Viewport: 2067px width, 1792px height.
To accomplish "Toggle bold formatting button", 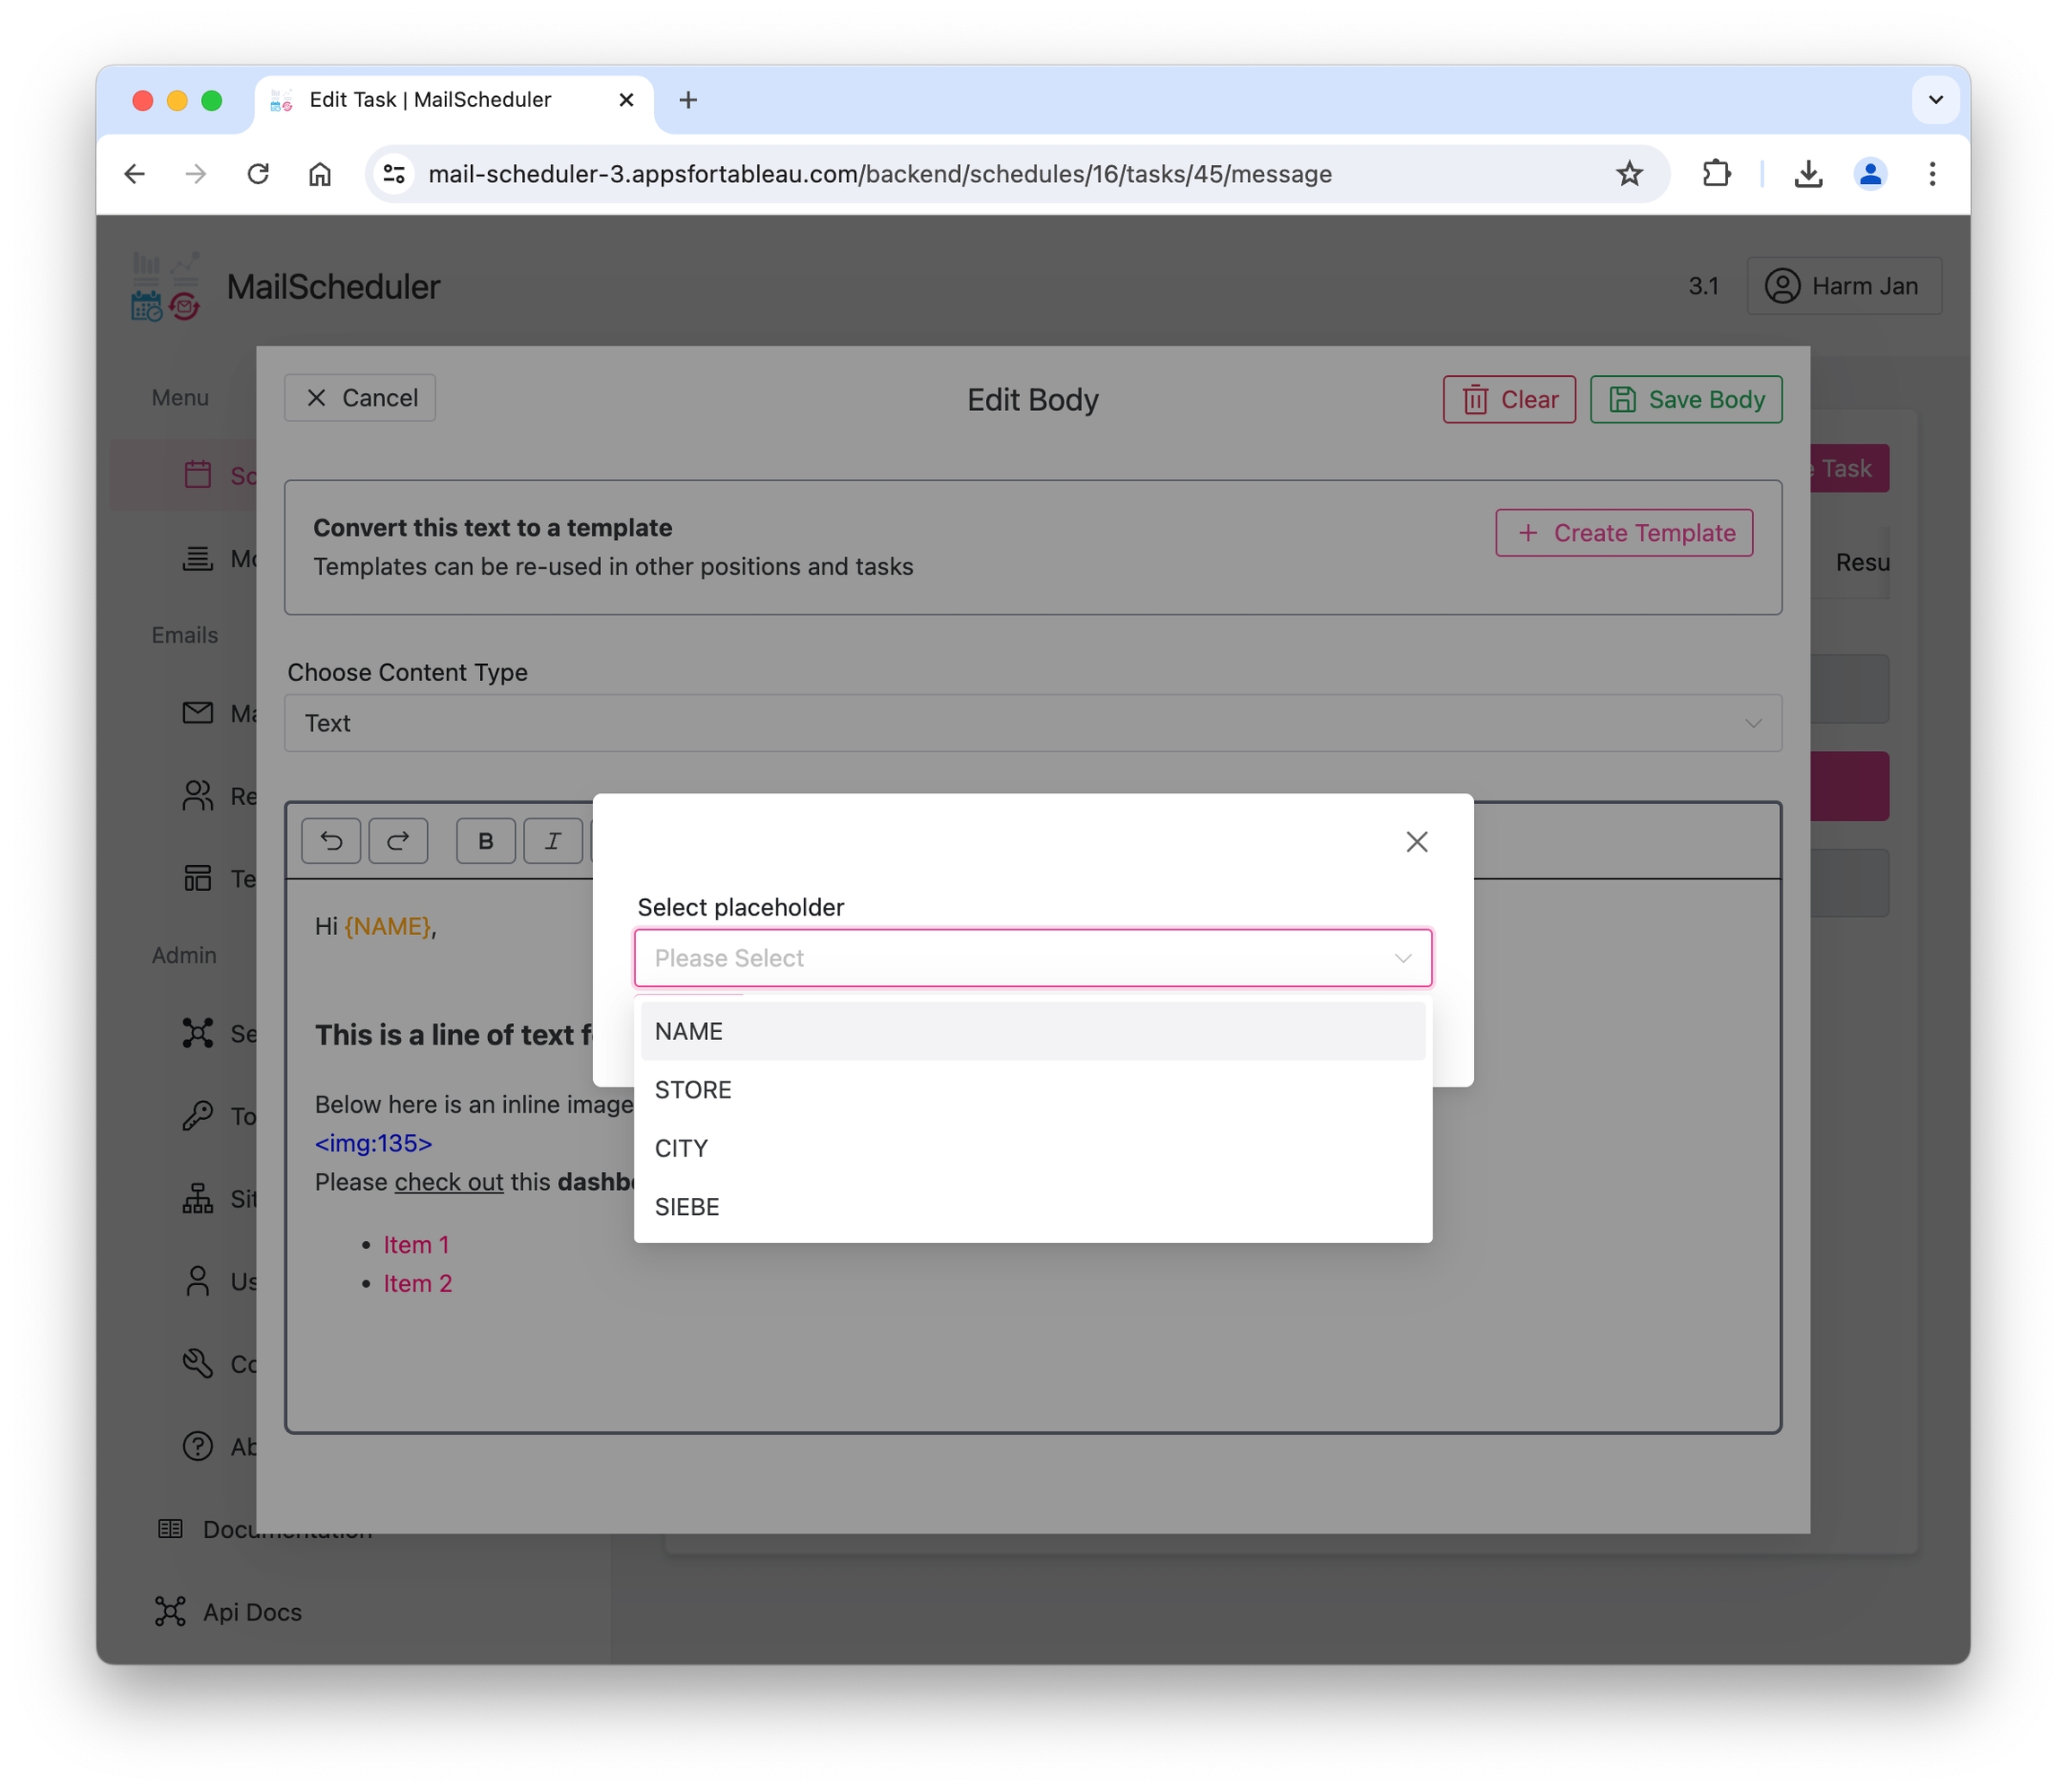I will point(485,841).
